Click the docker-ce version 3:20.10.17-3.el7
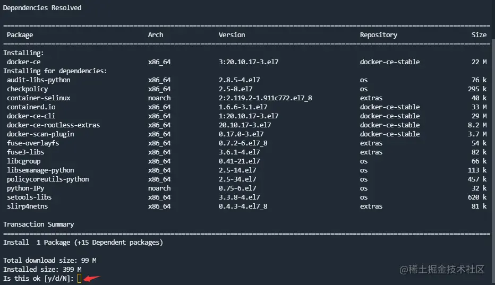The height and width of the screenshot is (285, 495). [249, 62]
